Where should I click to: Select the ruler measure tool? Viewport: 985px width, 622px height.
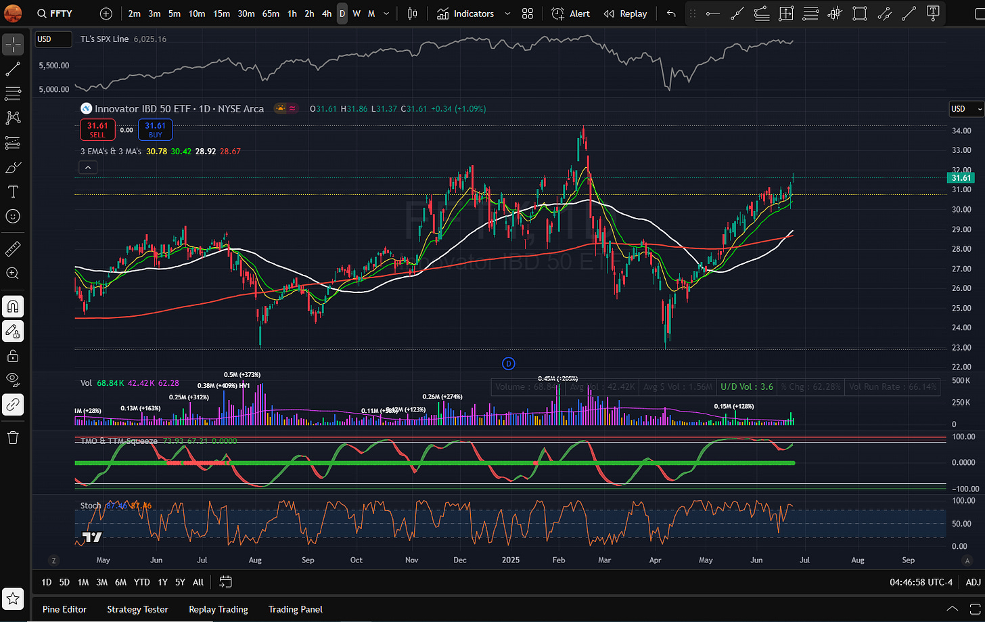13,249
